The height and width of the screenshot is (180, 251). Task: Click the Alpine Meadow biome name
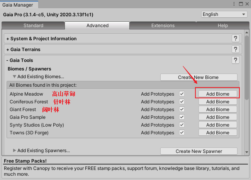[26, 94]
